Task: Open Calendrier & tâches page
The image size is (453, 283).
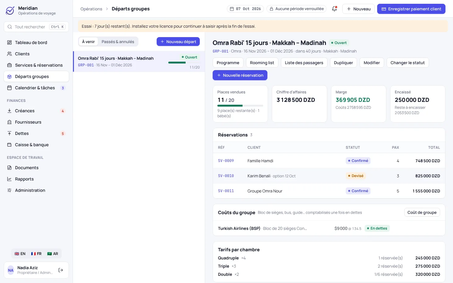Action: 36,88
